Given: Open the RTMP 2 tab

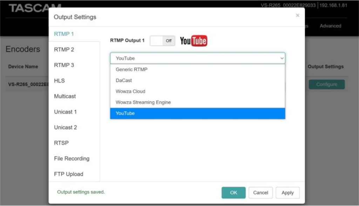Looking at the screenshot, I should 64,49.
